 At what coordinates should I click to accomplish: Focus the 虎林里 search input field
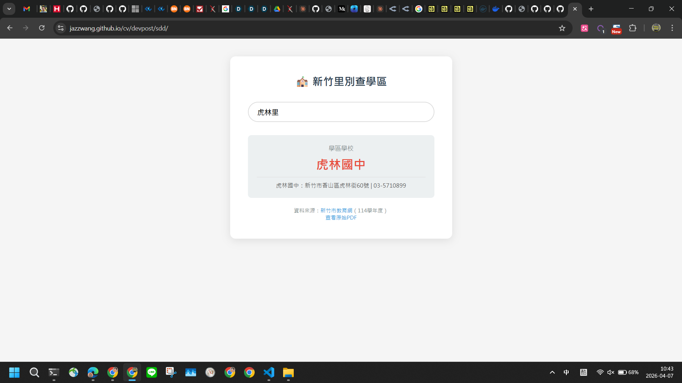[x=341, y=112]
